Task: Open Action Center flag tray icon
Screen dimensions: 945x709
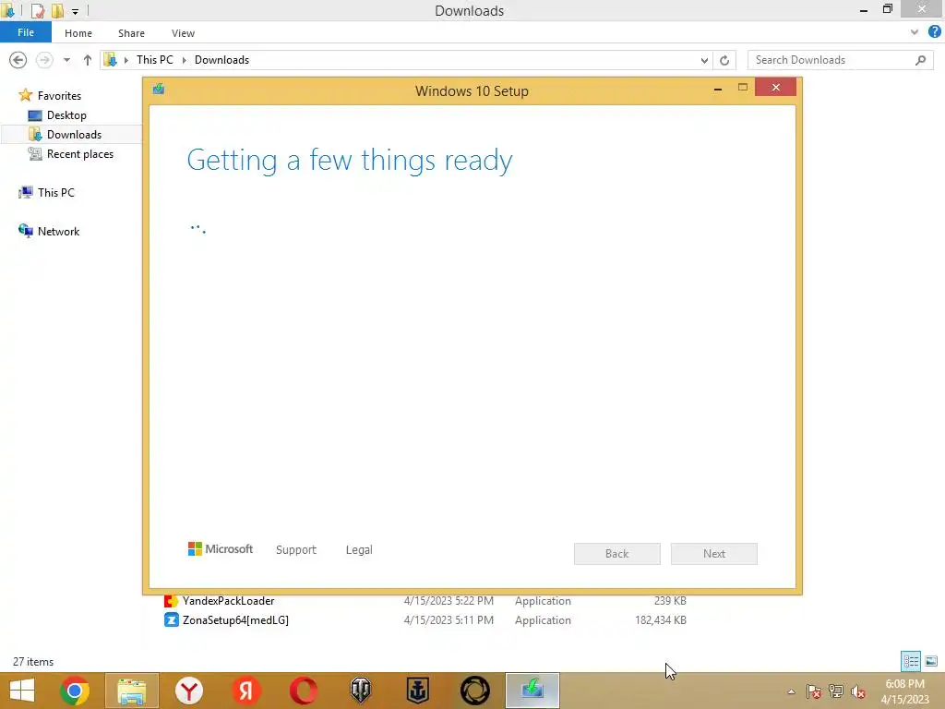Action: pyautogui.click(x=814, y=691)
